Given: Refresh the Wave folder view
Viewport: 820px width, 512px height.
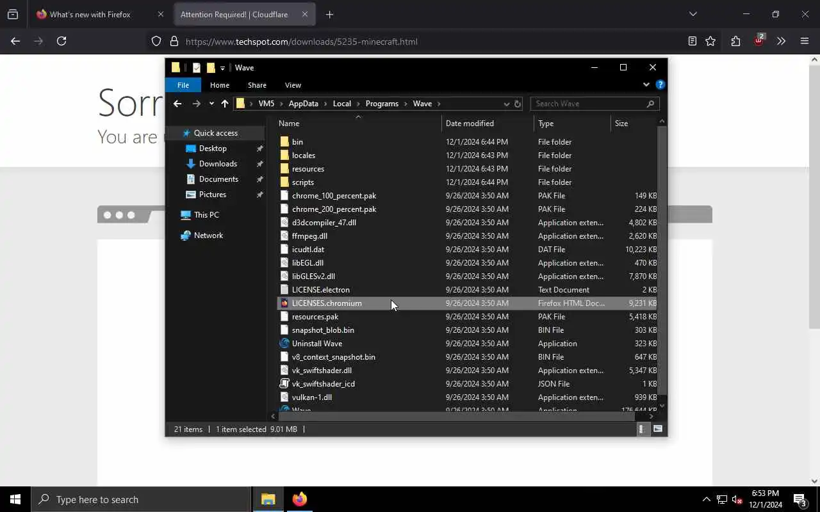Looking at the screenshot, I should [518, 104].
